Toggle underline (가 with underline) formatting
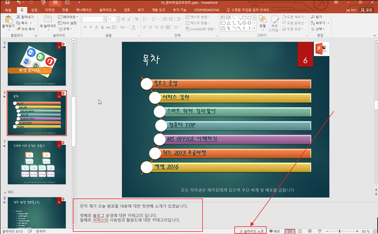 point(96,27)
